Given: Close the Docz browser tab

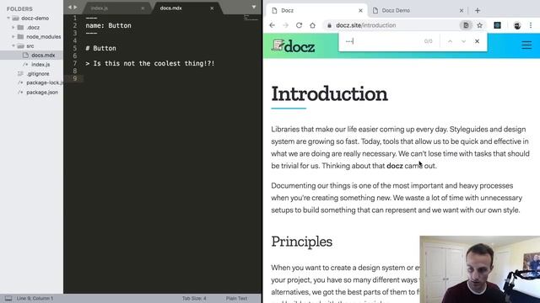Looking at the screenshot, I should pyautogui.click(x=360, y=11).
